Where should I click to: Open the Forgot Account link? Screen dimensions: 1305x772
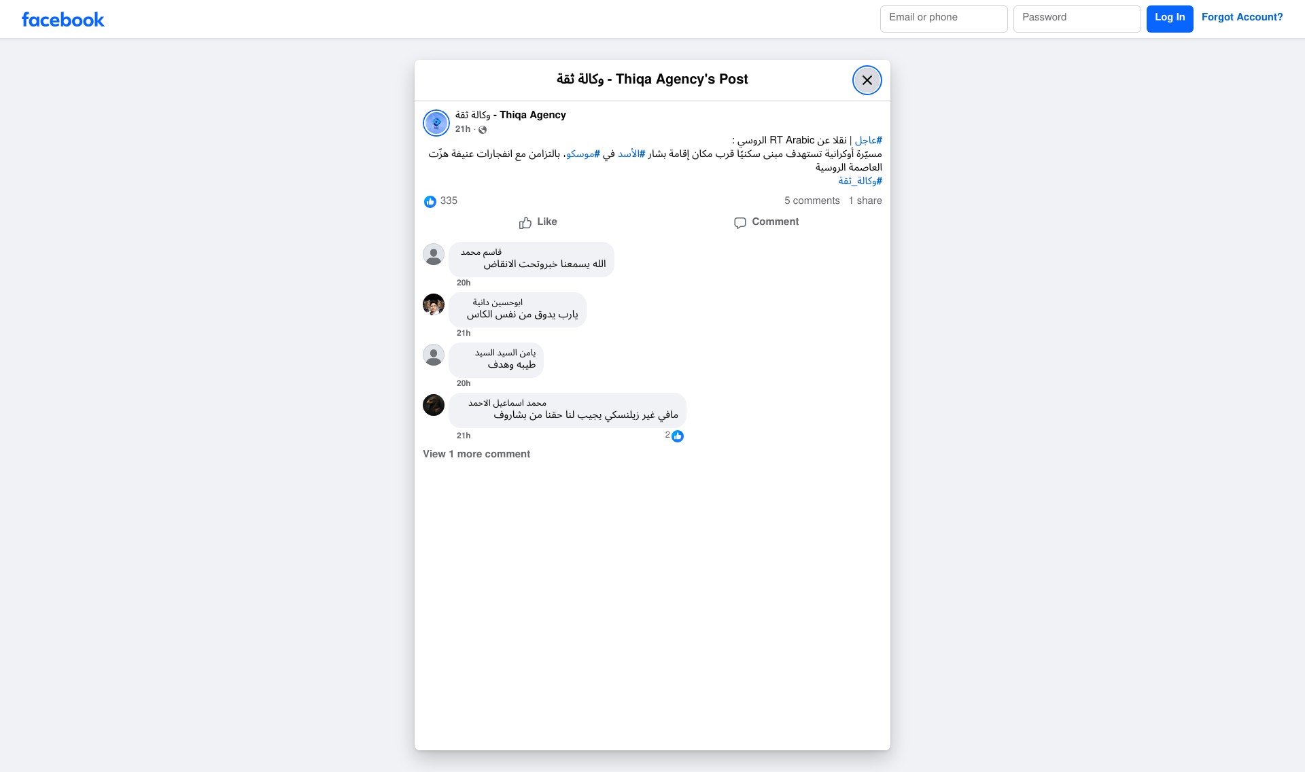point(1242,17)
